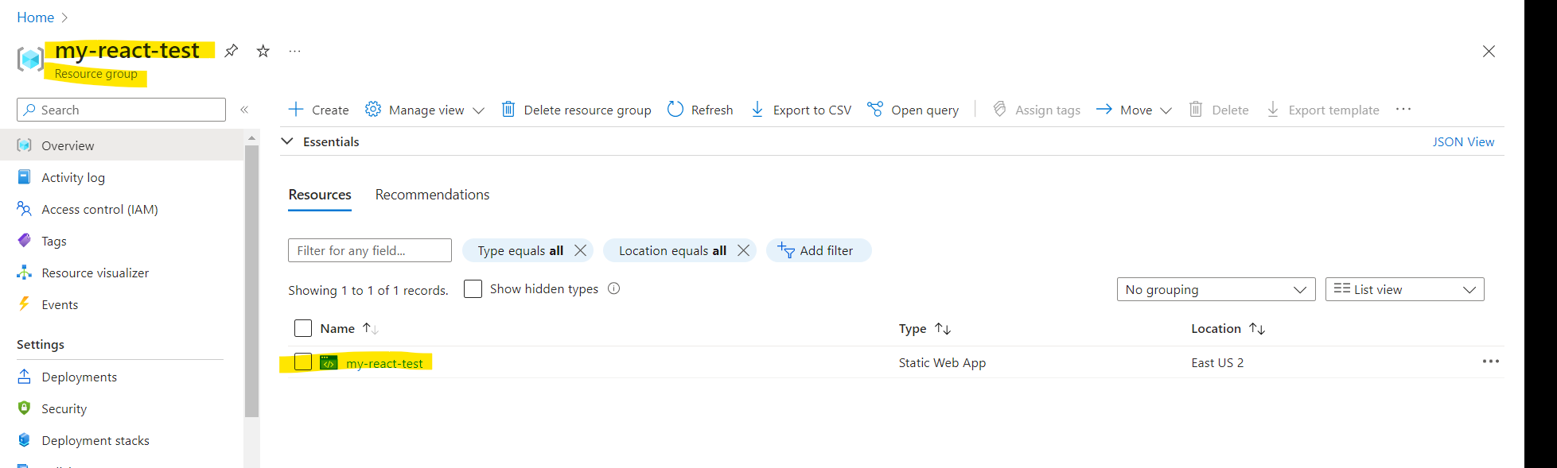Select the my-react-test row checkbox

pyautogui.click(x=303, y=362)
